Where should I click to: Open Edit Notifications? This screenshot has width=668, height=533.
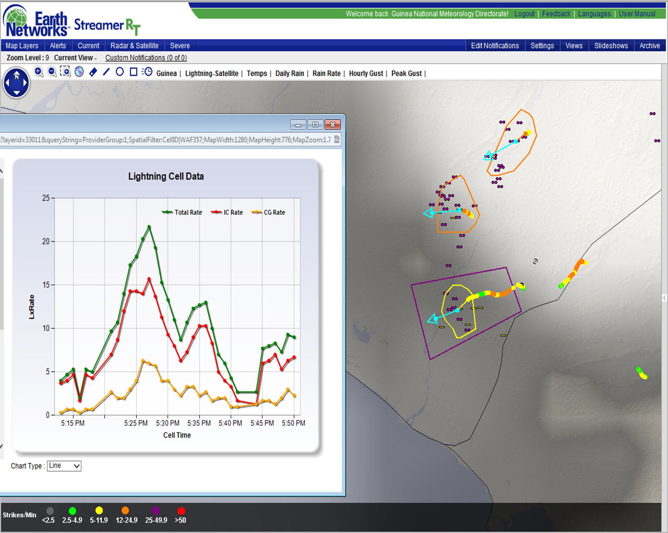tap(495, 46)
